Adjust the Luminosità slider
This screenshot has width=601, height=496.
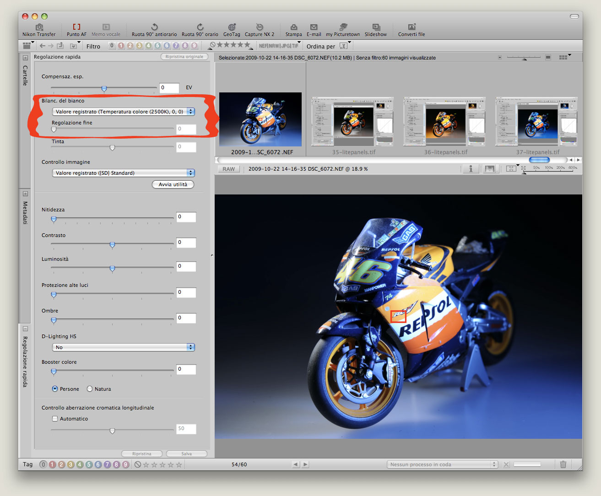tap(112, 269)
